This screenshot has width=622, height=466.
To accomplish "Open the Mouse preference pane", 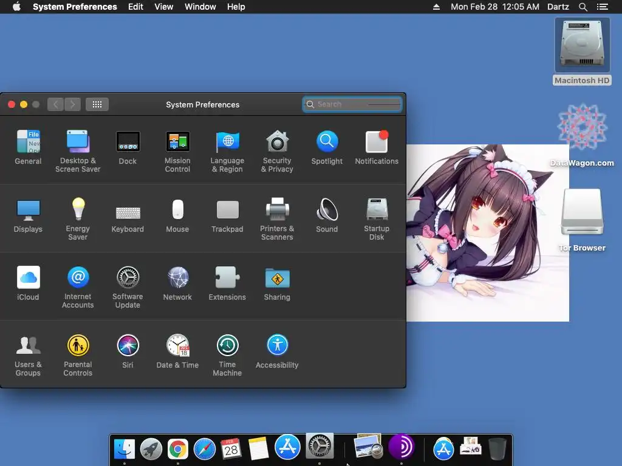I will 177,215.
